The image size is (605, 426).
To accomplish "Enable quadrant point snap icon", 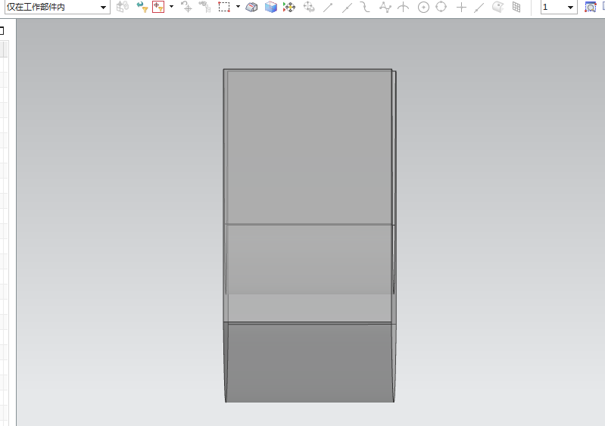I will pos(441,7).
